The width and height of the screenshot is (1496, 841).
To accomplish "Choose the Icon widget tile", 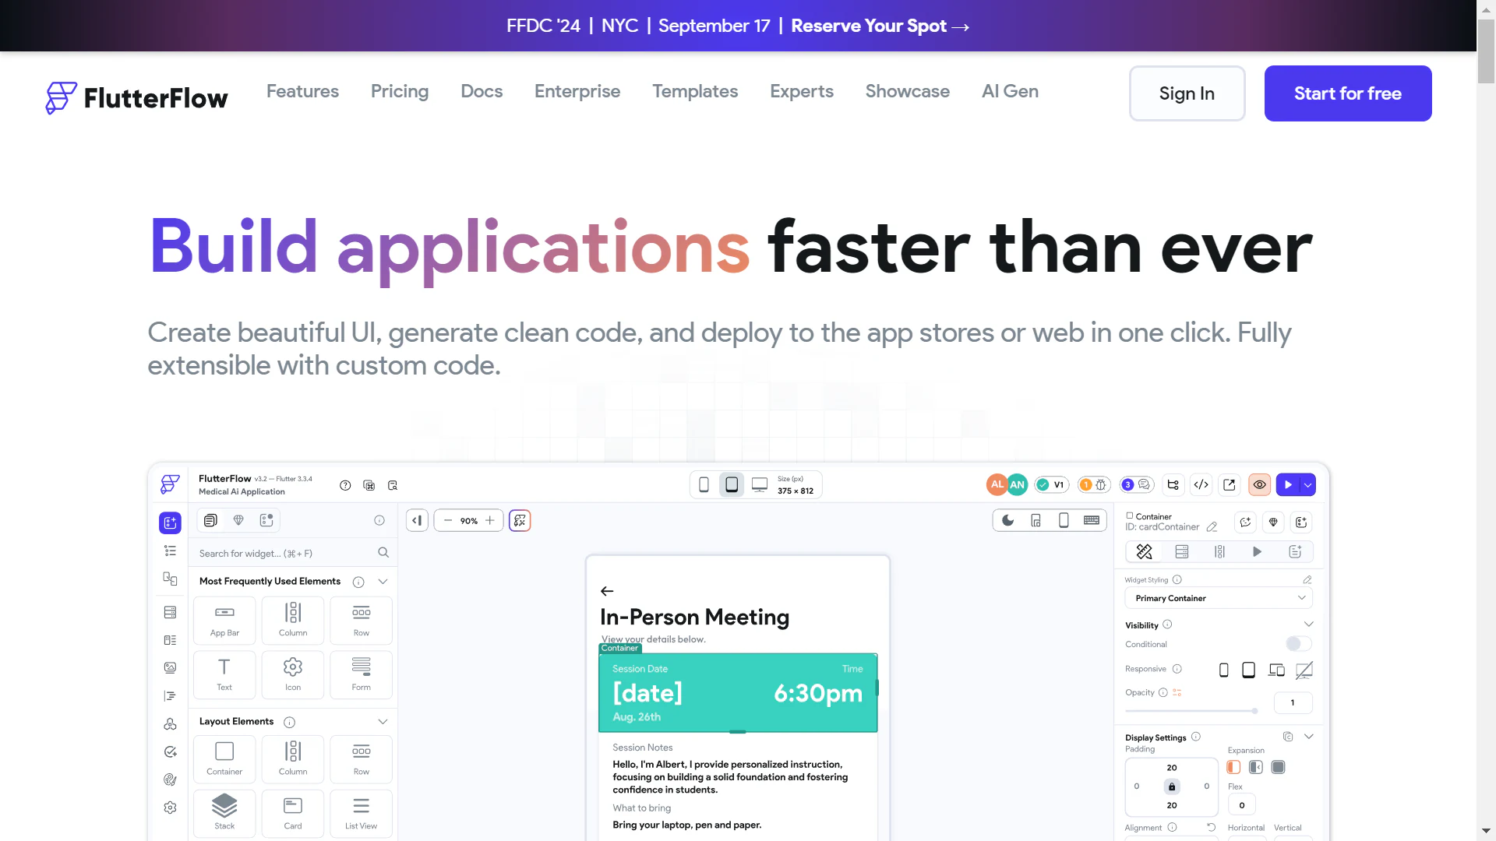I will coord(293,674).
